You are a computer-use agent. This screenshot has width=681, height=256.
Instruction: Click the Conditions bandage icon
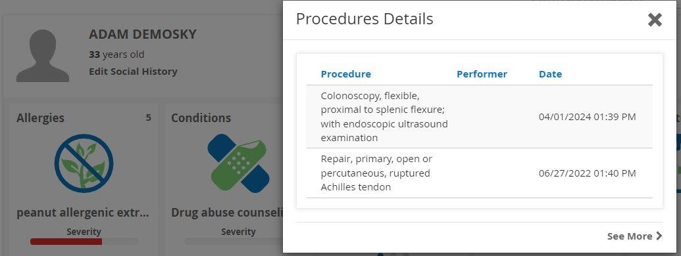pyautogui.click(x=238, y=163)
